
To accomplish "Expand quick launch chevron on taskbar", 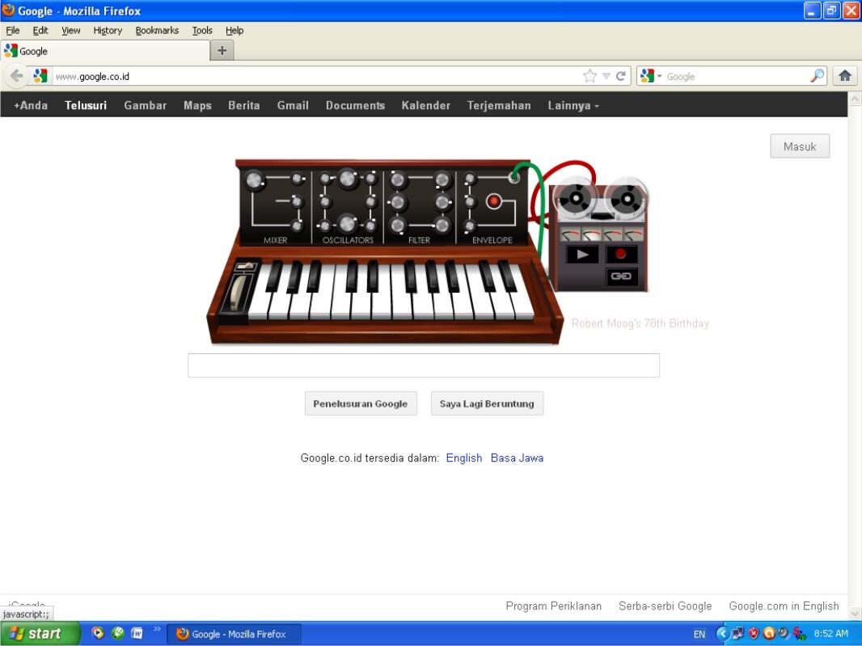I will (x=157, y=629).
